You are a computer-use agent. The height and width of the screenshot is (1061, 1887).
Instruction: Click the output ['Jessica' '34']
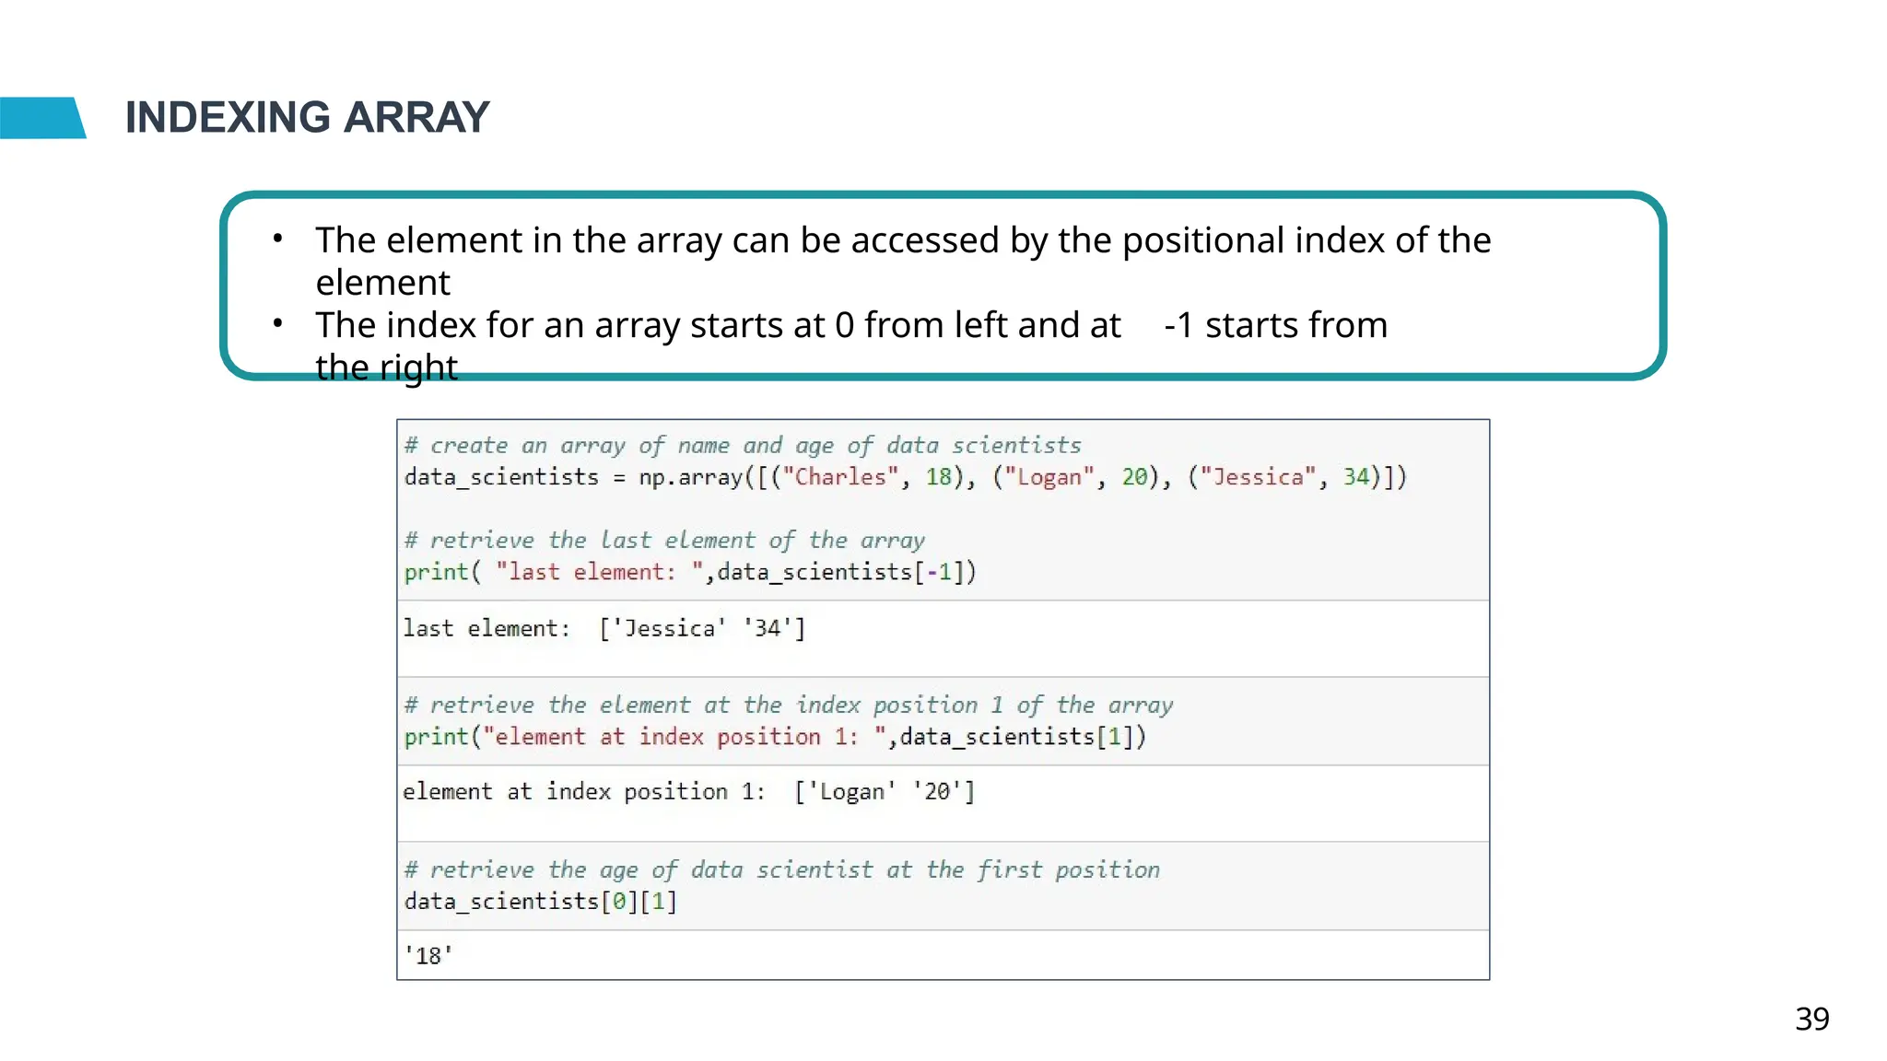[702, 629]
